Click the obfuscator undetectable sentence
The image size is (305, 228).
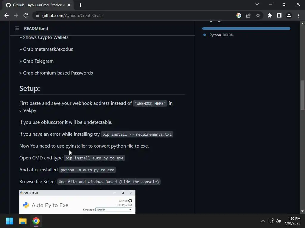[66, 122]
